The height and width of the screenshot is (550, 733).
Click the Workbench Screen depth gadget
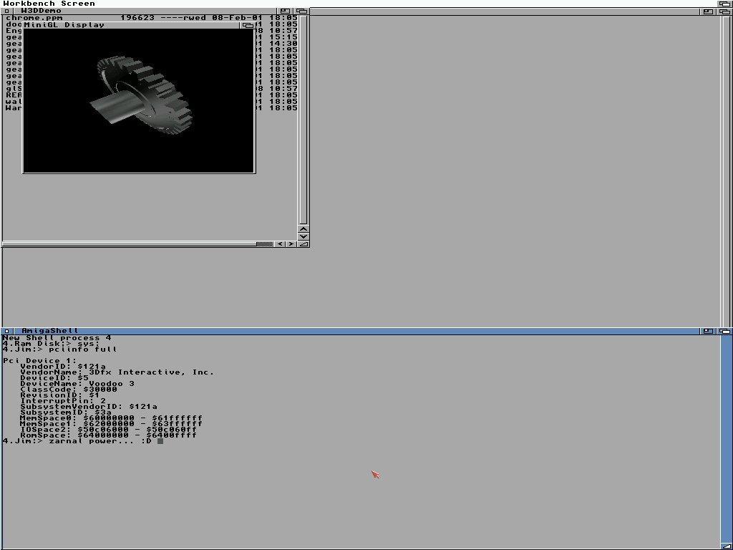click(x=724, y=4)
